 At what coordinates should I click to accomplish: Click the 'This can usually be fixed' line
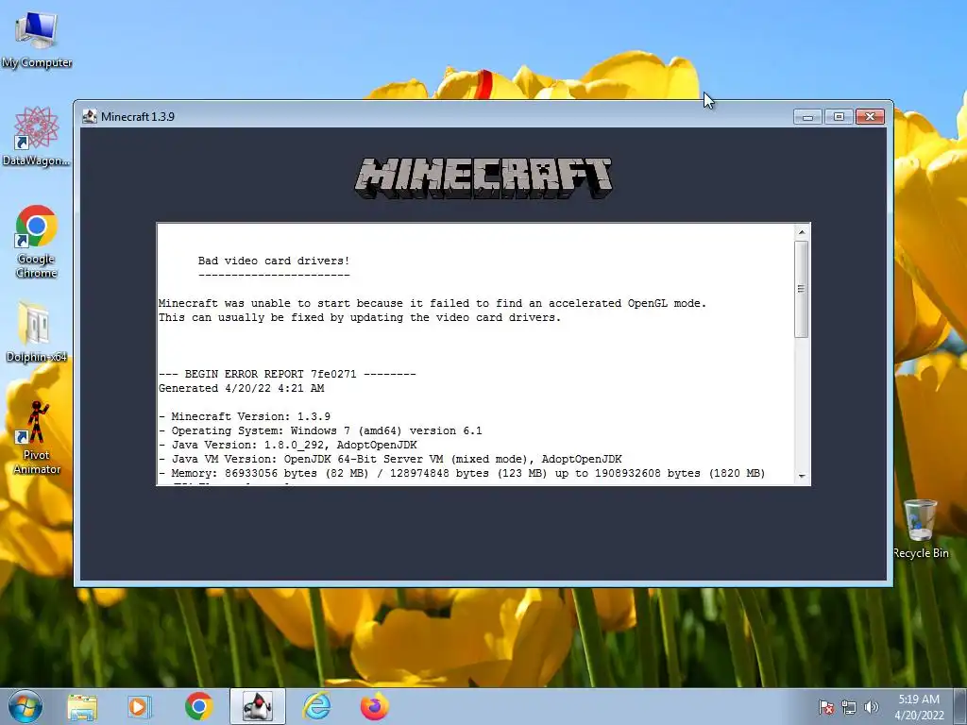[360, 317]
